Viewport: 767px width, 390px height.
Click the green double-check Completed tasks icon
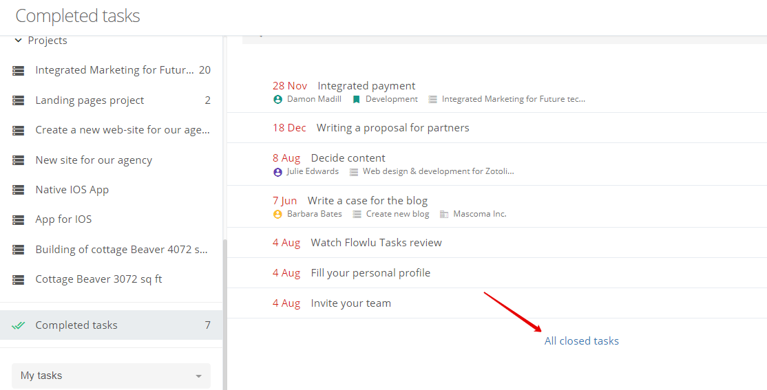point(18,325)
